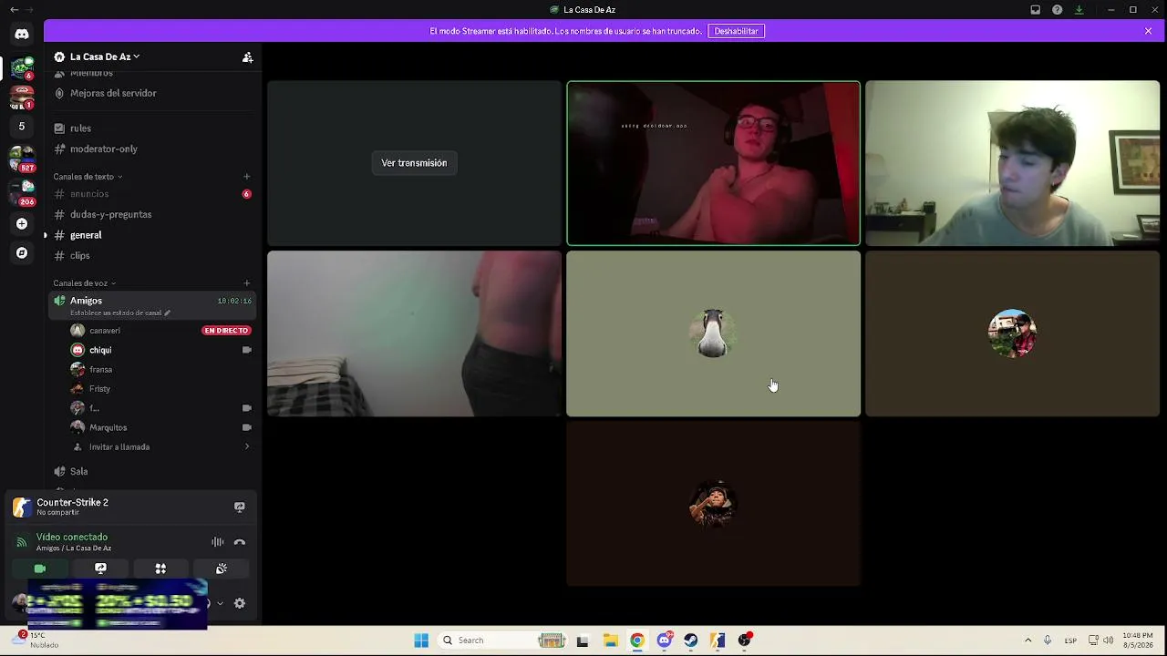
Task: Open the server with 206 notification badge
Action: coord(22,192)
